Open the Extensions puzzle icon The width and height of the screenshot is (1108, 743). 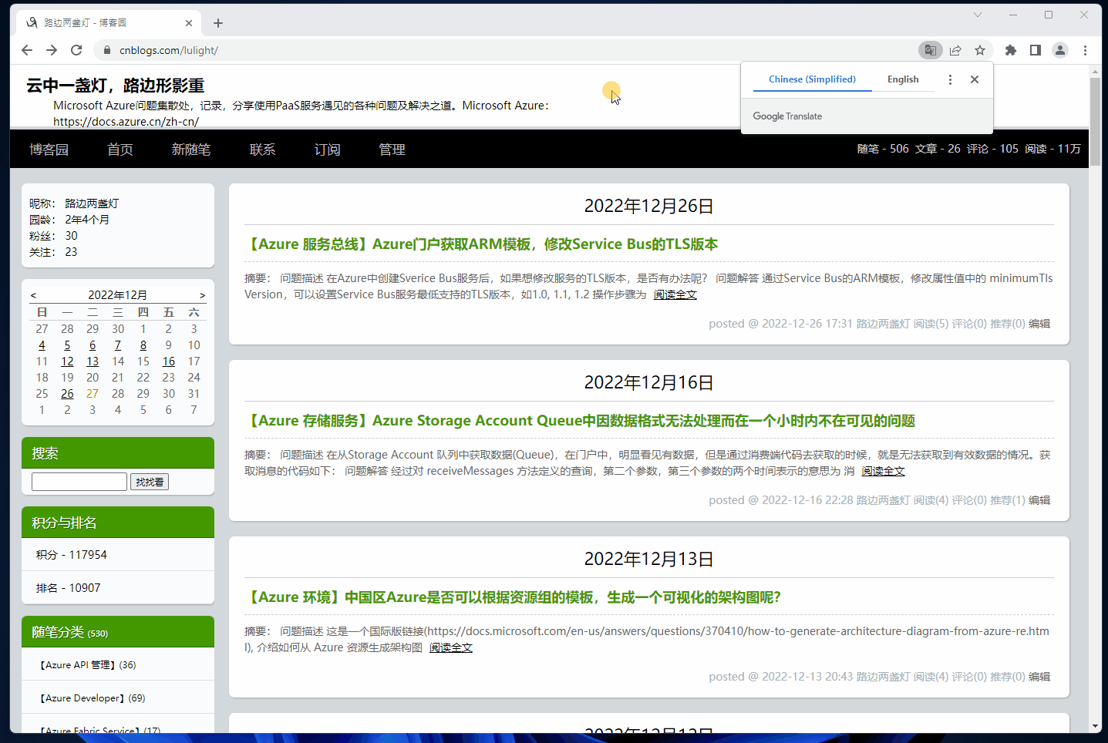1011,50
